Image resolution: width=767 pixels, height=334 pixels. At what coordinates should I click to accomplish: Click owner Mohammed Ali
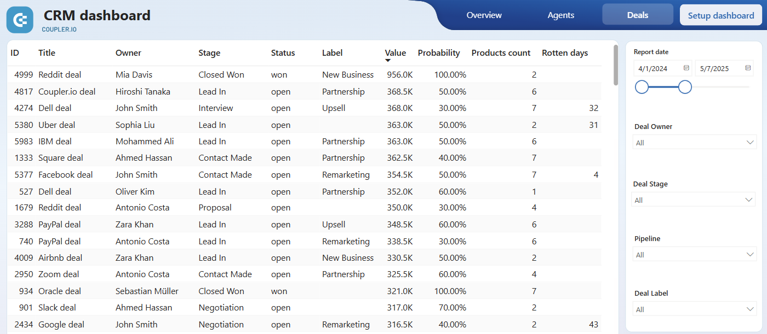145,141
